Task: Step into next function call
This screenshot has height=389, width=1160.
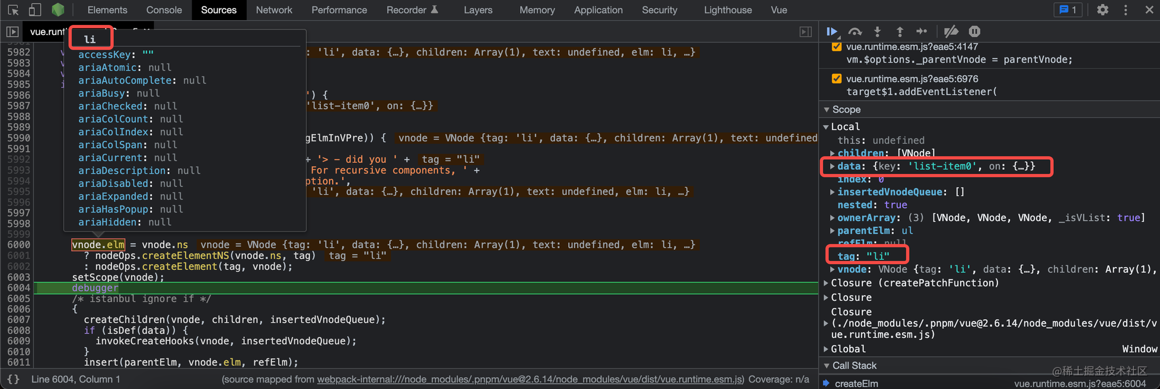Action: [x=877, y=31]
